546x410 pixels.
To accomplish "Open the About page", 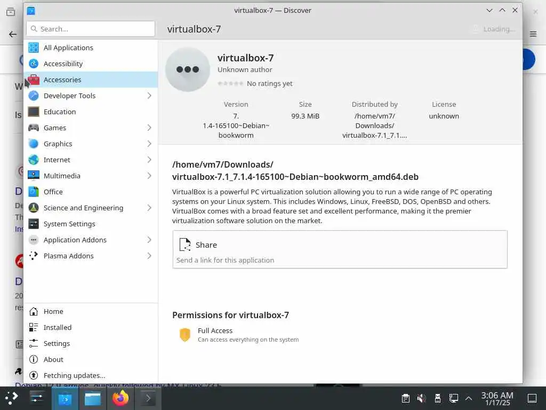I will (91, 359).
